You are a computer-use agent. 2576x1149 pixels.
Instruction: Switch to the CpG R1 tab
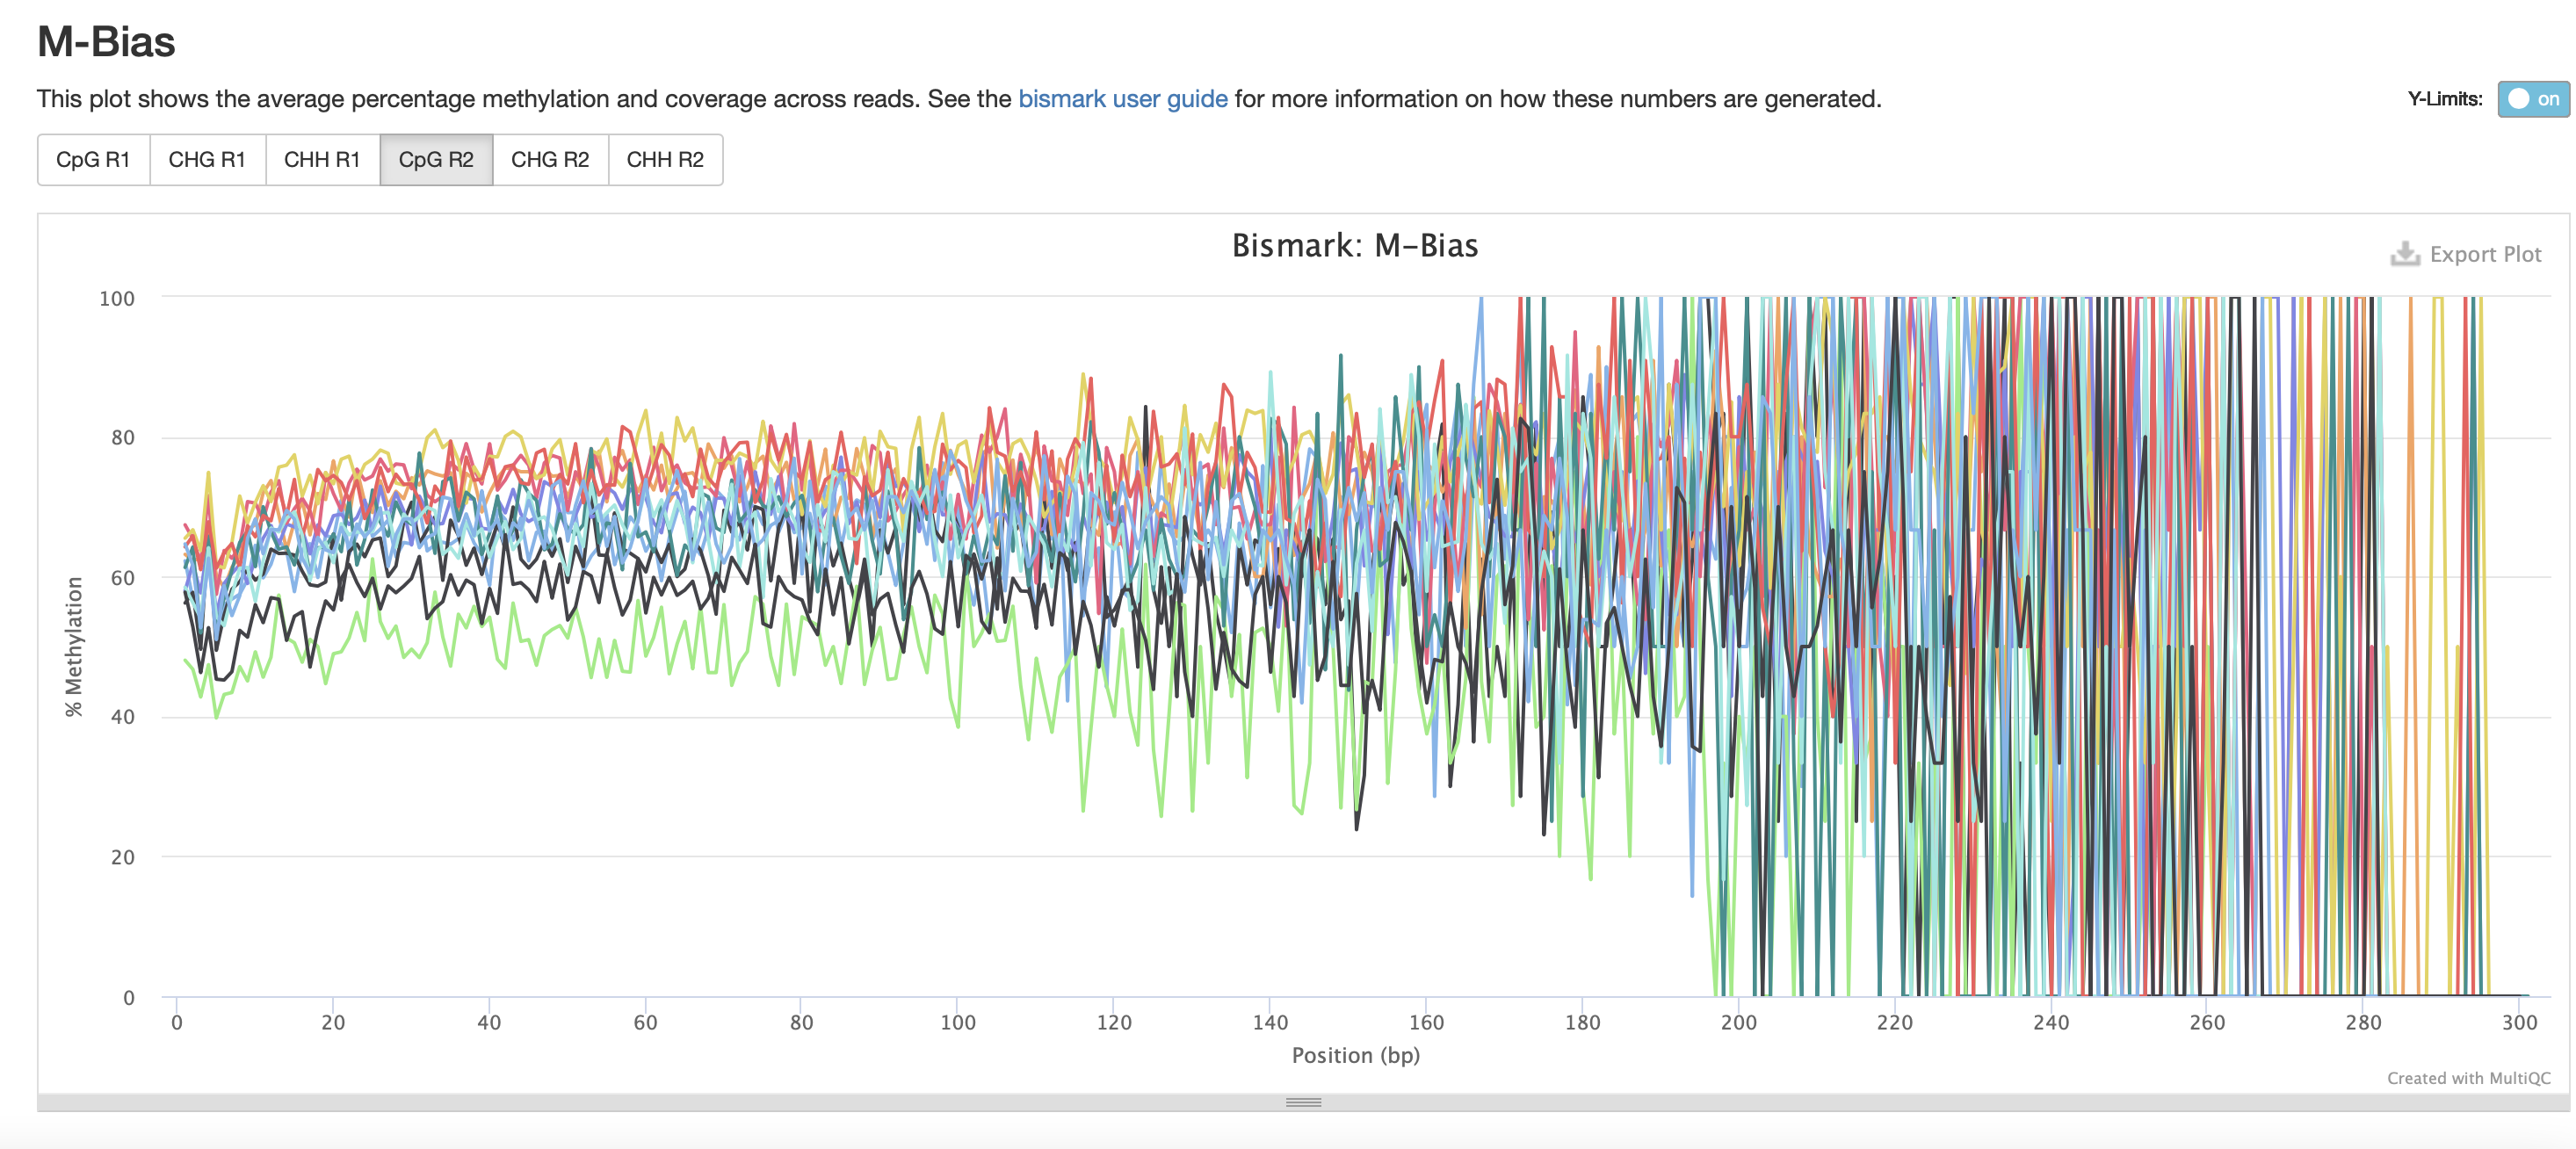coord(93,160)
